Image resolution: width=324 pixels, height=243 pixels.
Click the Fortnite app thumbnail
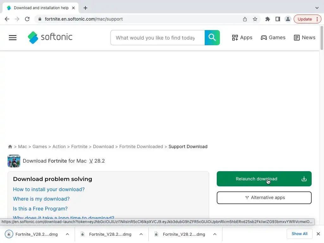point(14,161)
